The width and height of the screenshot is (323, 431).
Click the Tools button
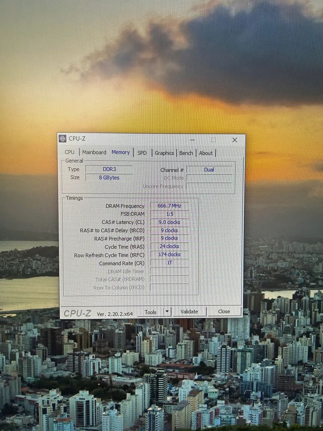pos(150,312)
